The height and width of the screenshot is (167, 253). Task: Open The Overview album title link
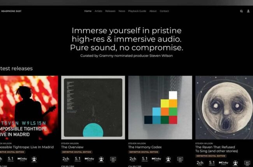click(x=72, y=147)
